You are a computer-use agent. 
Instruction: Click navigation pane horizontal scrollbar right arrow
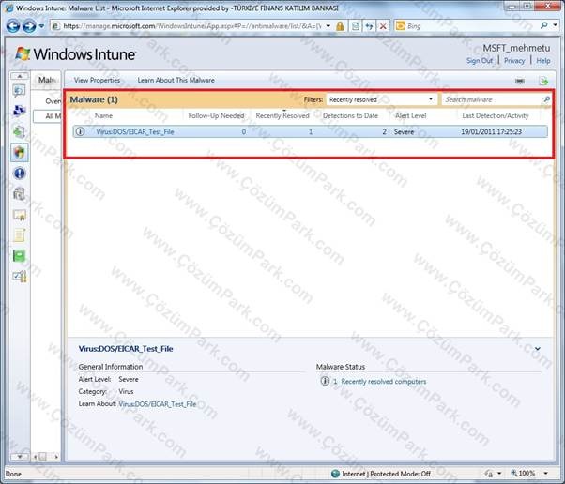(56, 457)
